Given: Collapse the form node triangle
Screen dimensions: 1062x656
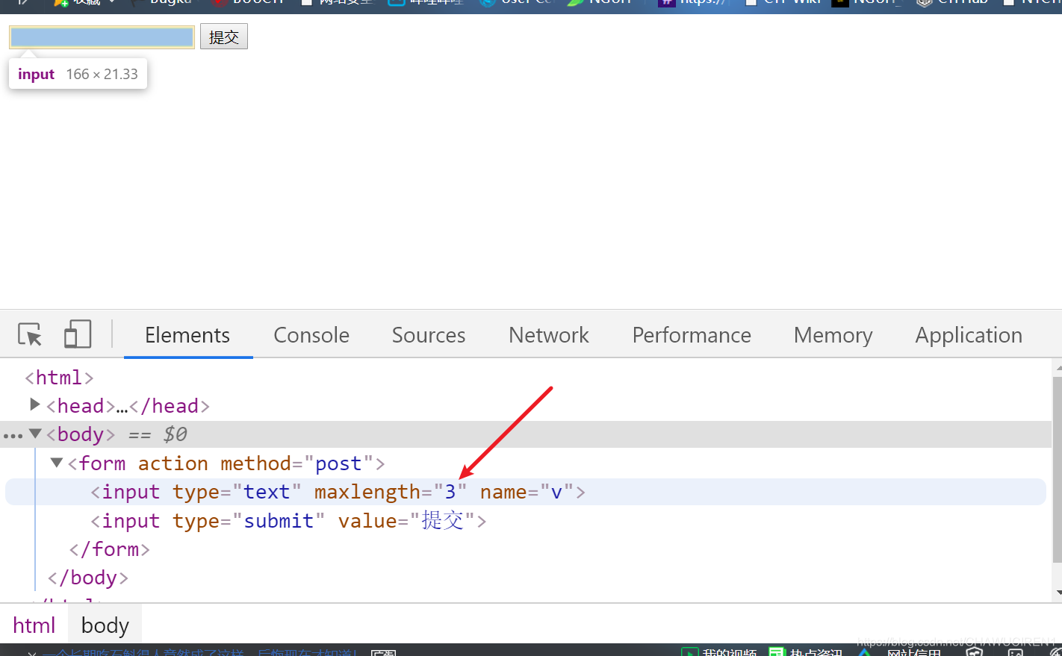Looking at the screenshot, I should tap(56, 463).
